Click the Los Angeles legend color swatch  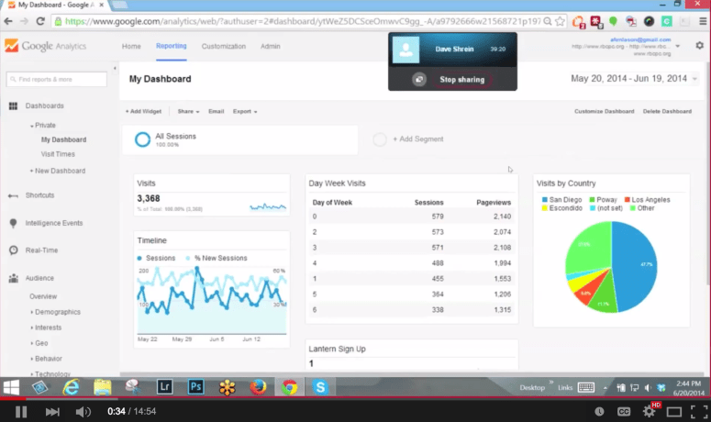pos(628,200)
